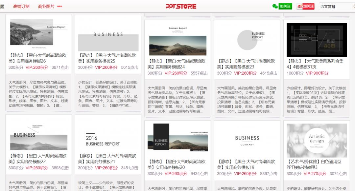Open the 高端订制 menu item
355x191 pixels.
click(21, 6)
